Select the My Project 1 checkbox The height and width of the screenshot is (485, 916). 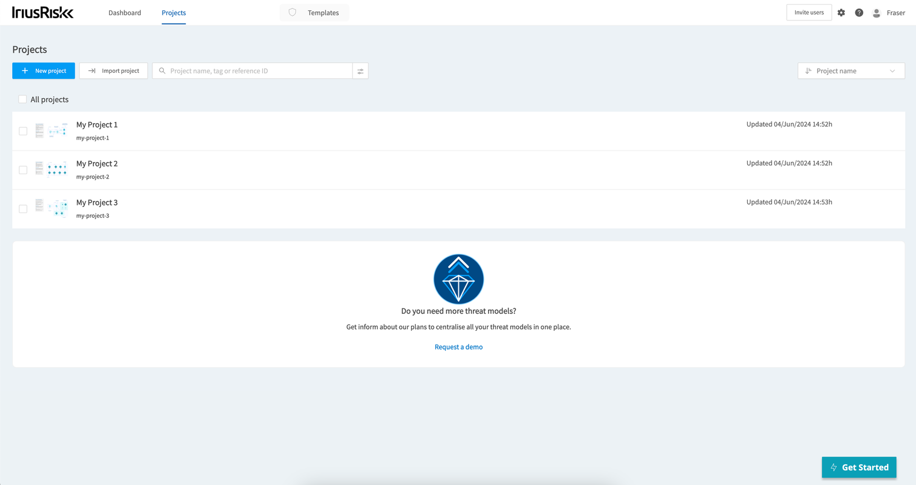pyautogui.click(x=23, y=131)
